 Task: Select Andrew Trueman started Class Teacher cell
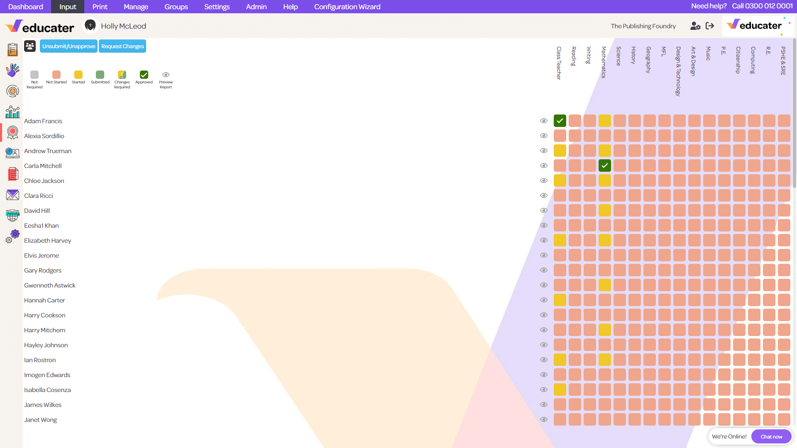[x=560, y=151]
